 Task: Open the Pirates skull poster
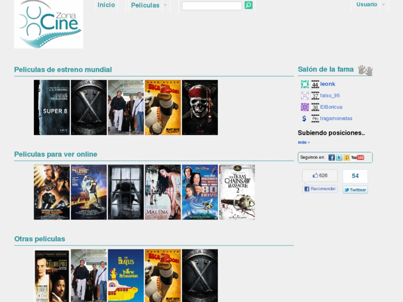click(x=200, y=108)
